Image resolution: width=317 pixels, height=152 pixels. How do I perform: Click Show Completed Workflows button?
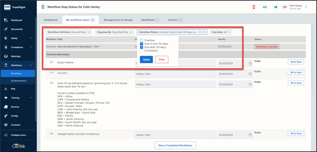click(175, 145)
